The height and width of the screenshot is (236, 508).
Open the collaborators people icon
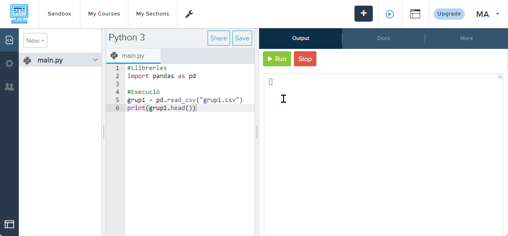[x=9, y=87]
